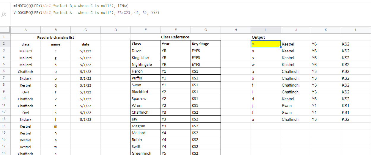Click name cell 'c' in row 3
Screen dimensions: 371x155
point(56,51)
